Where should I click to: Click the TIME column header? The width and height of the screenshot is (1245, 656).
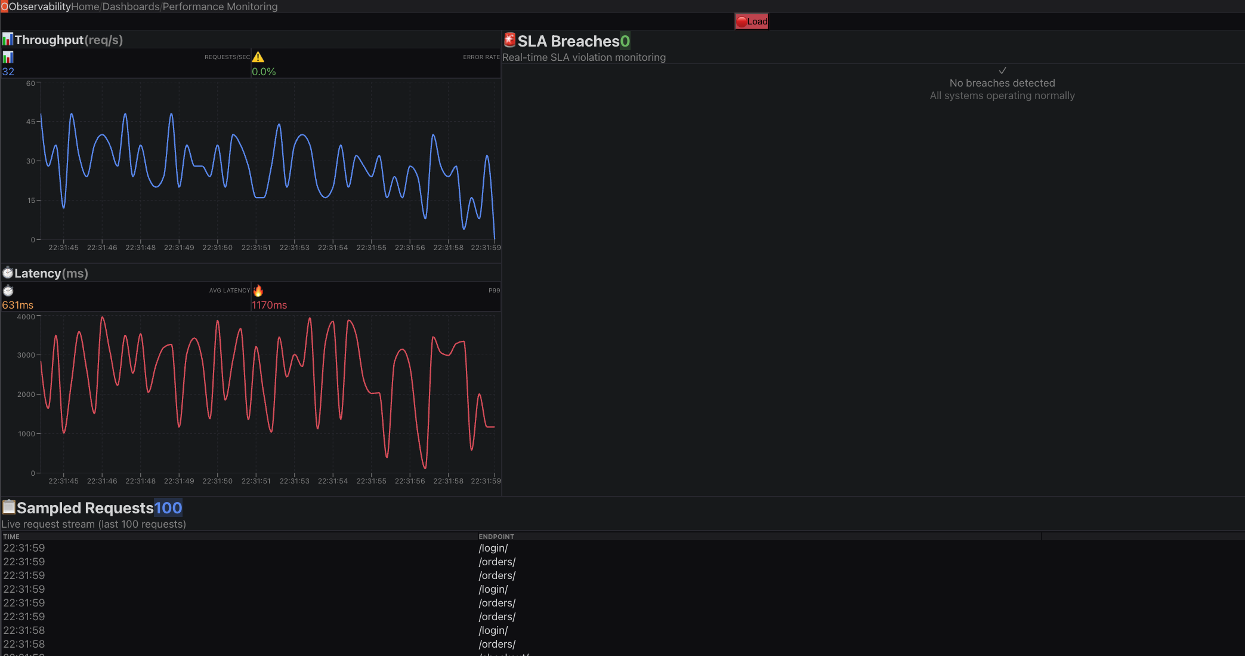click(11, 537)
